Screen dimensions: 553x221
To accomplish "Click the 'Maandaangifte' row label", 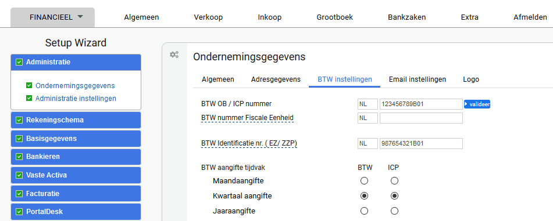I will point(238,181).
